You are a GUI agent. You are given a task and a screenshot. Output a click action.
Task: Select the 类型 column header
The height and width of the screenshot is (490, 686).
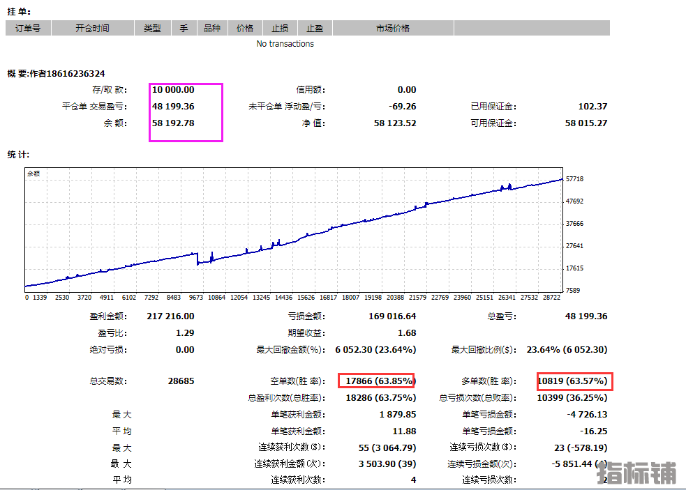[x=152, y=29]
